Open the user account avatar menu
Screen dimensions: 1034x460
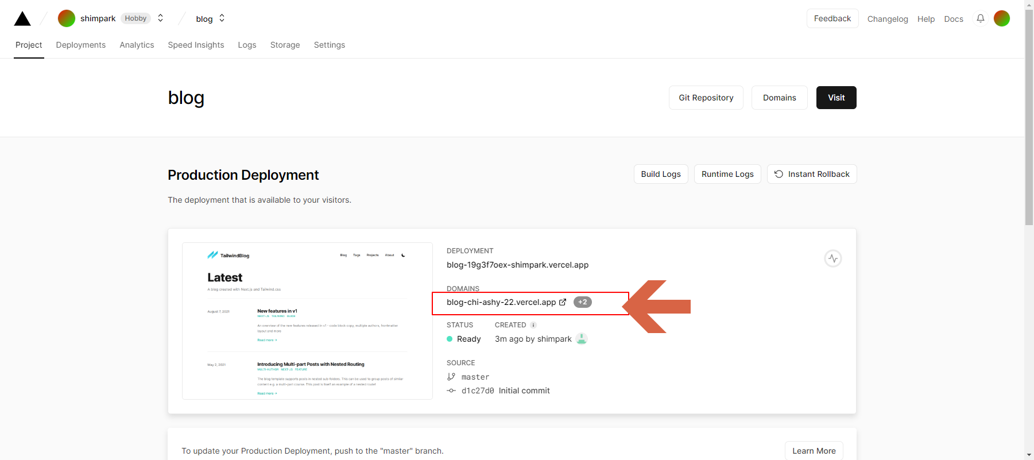point(1002,18)
